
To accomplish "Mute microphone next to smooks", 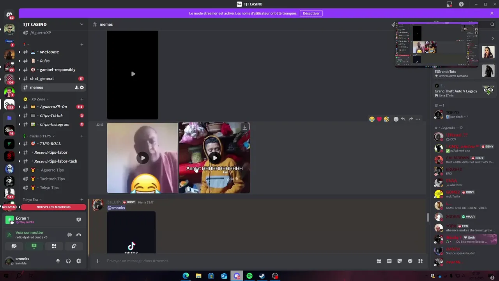I will [58, 261].
